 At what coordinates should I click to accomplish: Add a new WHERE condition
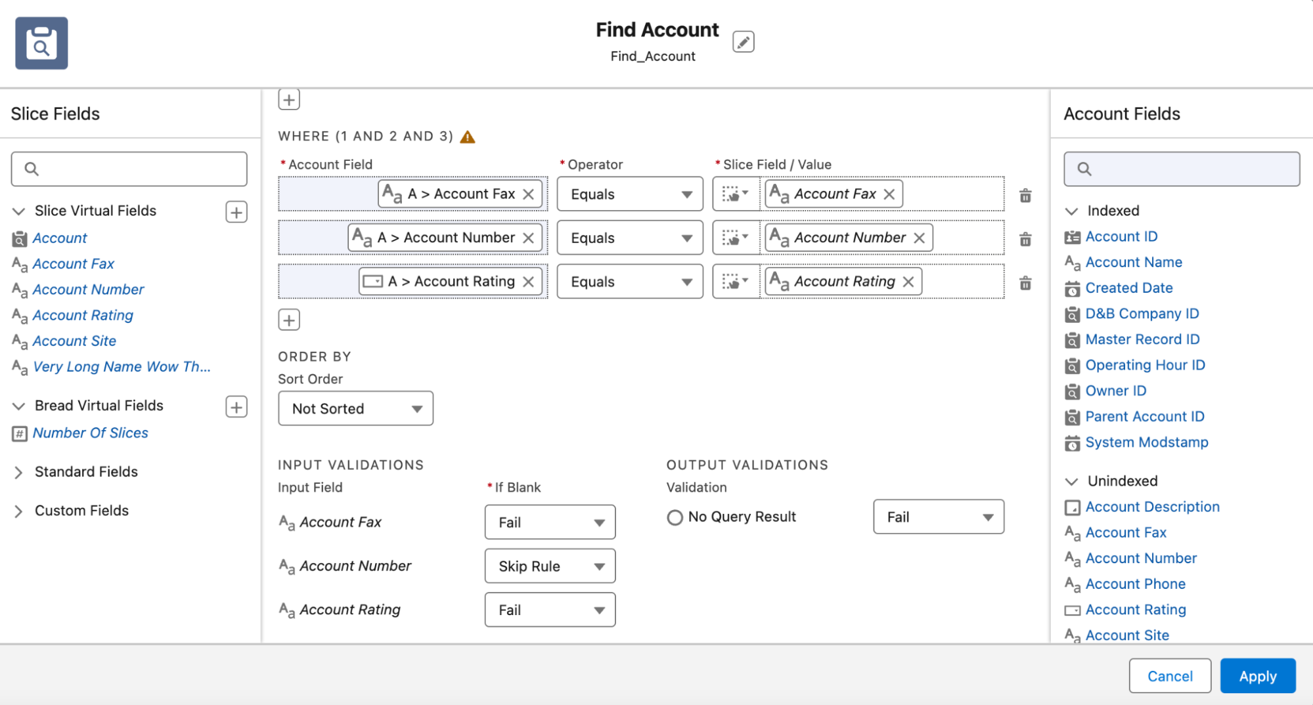click(288, 320)
